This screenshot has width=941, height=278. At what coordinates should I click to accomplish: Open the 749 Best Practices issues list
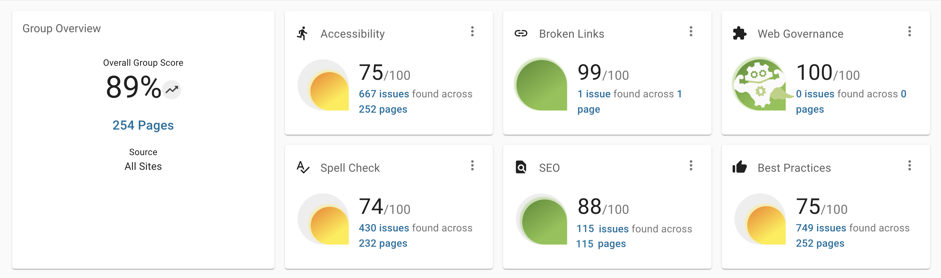[x=820, y=228]
